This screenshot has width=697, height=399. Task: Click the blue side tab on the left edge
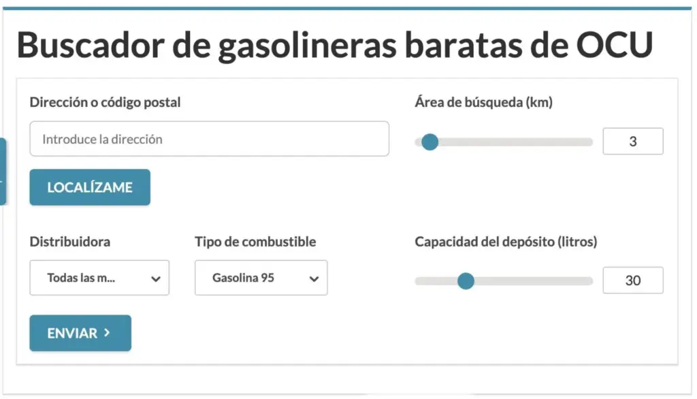click(x=3, y=171)
